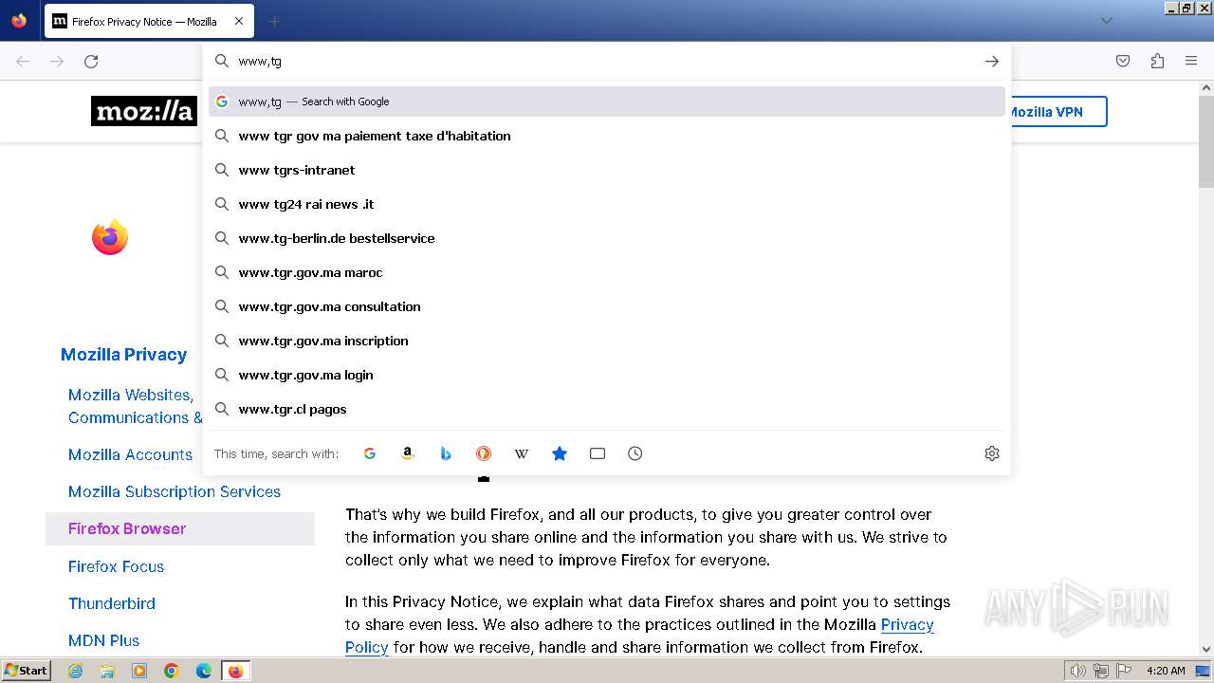The width and height of the screenshot is (1214, 683).
Task: Click the Firefox taskbar button
Action: pos(235,671)
